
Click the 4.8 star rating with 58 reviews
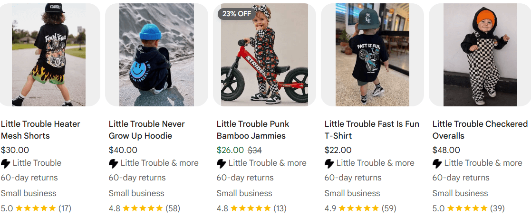pos(144,208)
